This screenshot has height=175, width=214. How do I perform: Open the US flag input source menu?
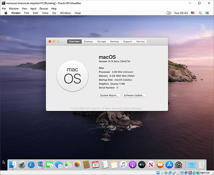(x=193, y=13)
